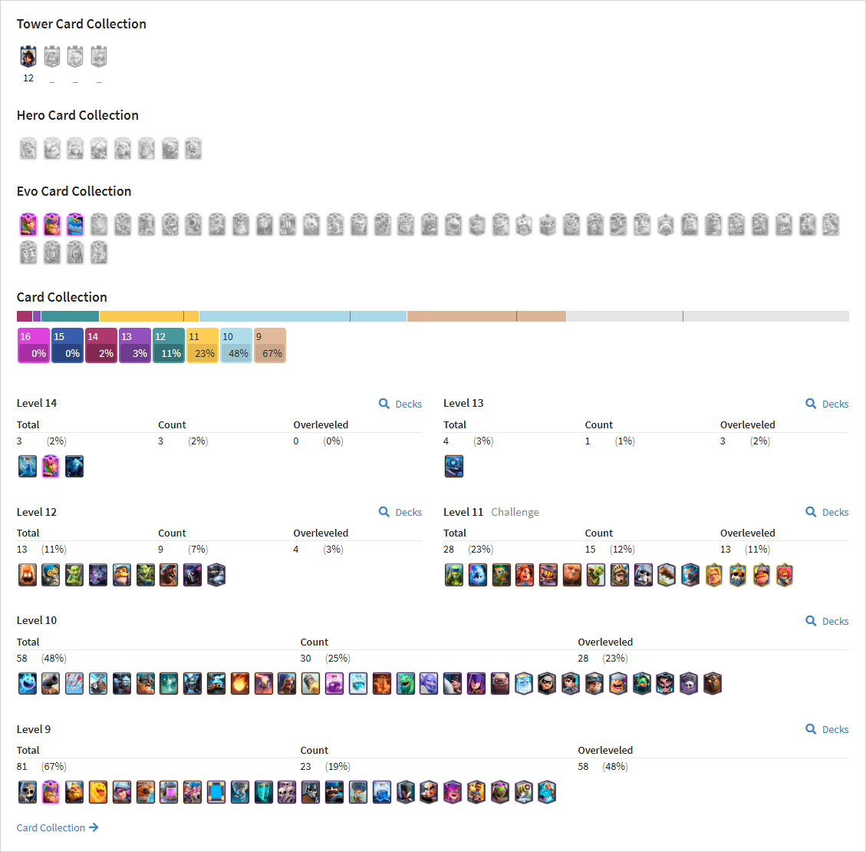Click the Mini P.E.K.K.A card in Level 13
866x852 pixels.
coord(454,467)
